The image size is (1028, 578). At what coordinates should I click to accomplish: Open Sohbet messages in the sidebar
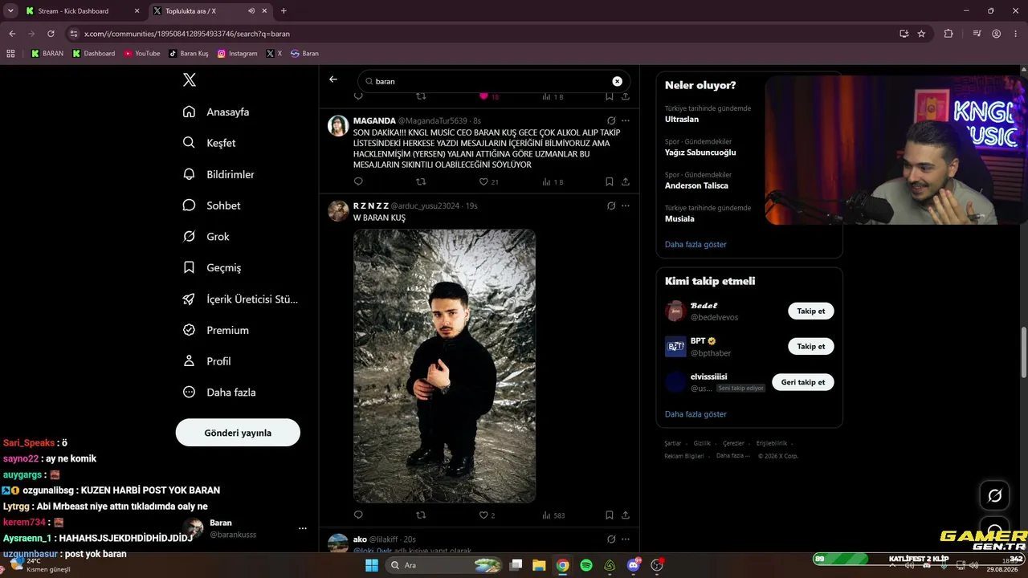[x=211, y=206]
